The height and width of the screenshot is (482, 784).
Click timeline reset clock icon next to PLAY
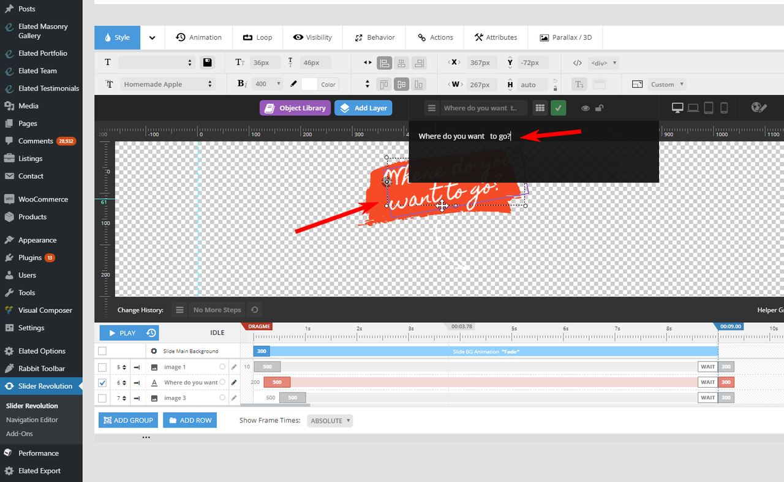151,333
